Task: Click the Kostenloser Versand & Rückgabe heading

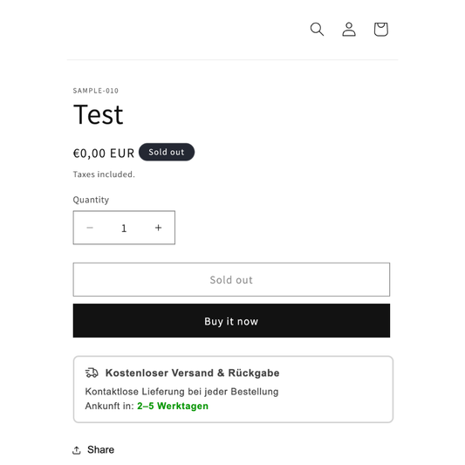Action: 193,373
